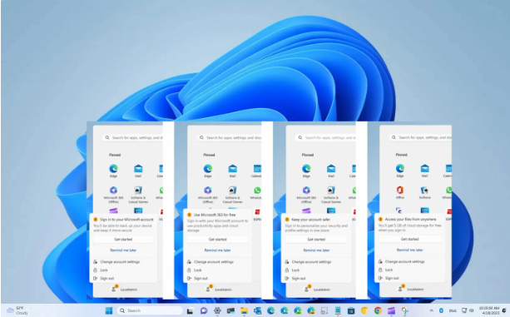The image size is (510, 317).
Task: Click Get started under "Use Microsoft 365 for free"
Action: [218, 240]
